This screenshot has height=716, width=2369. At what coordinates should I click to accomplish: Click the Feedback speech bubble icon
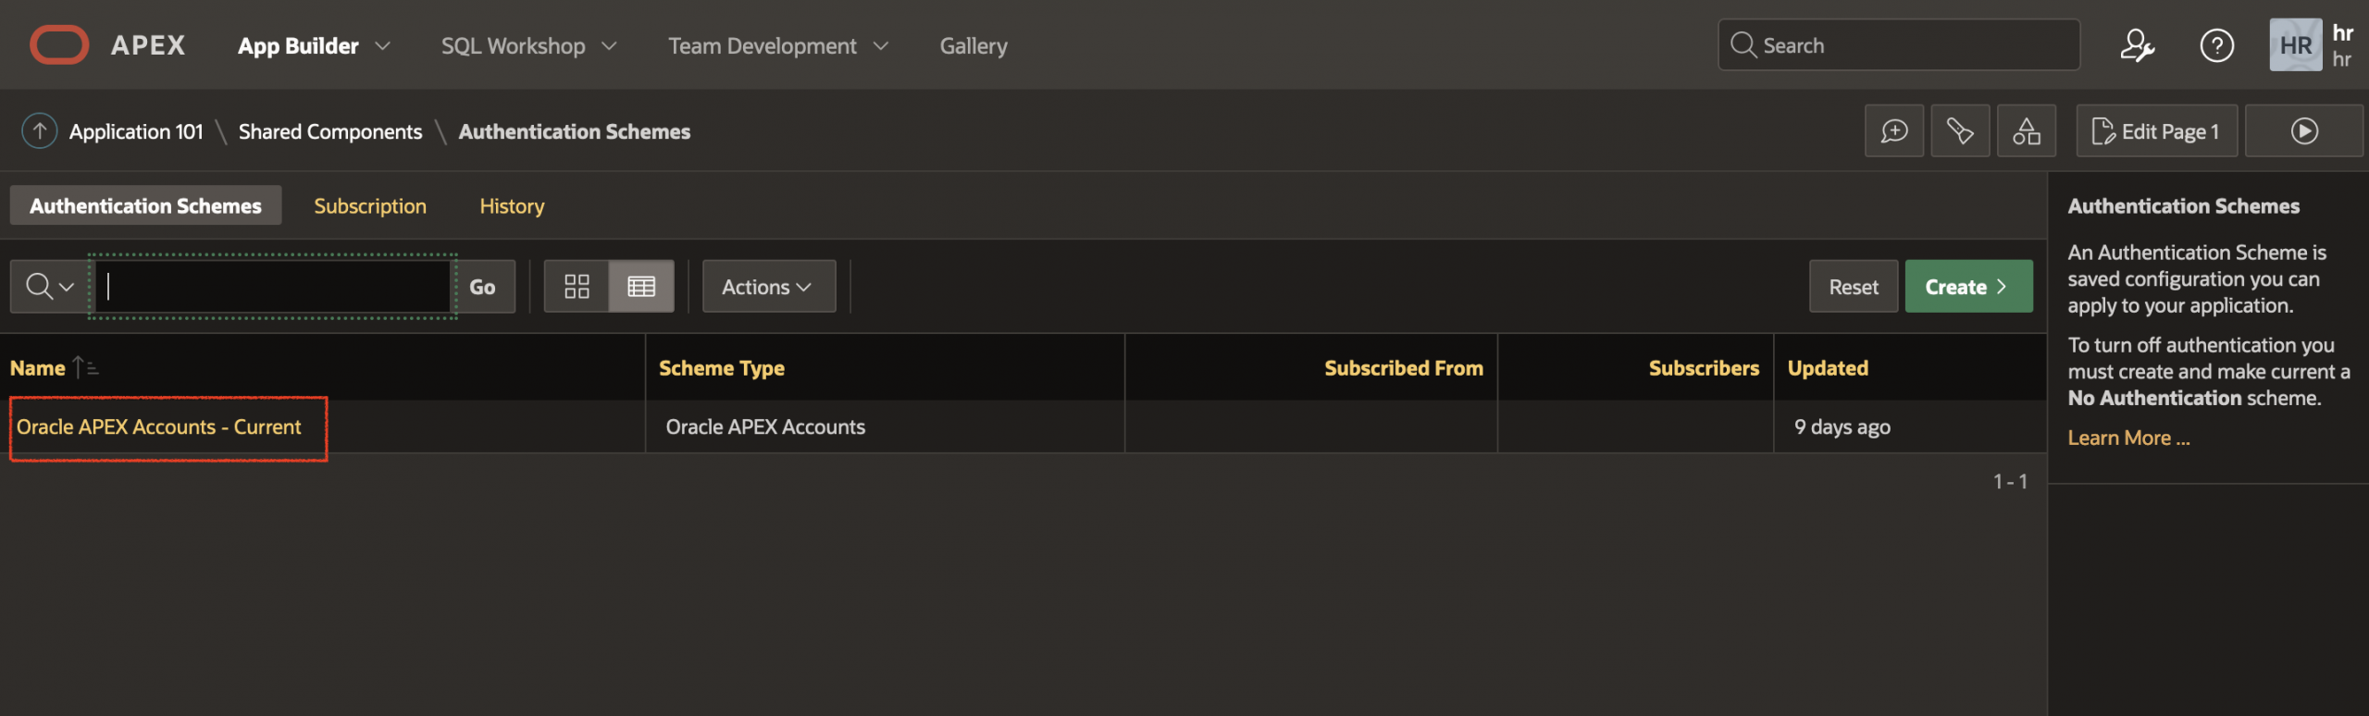pos(1894,131)
